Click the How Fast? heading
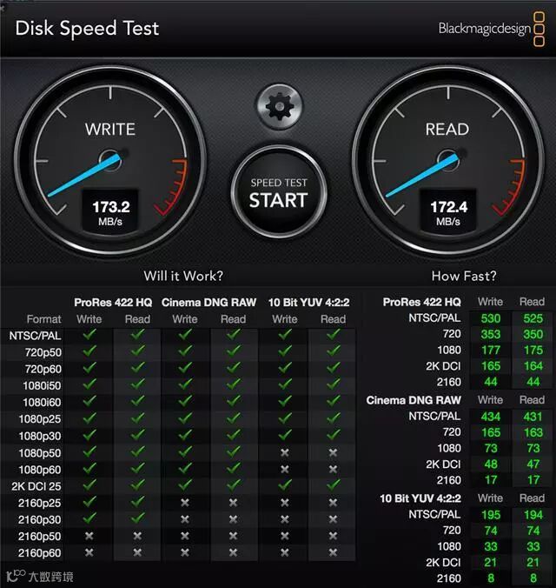Screen dimensions: 556x588 tap(464, 276)
